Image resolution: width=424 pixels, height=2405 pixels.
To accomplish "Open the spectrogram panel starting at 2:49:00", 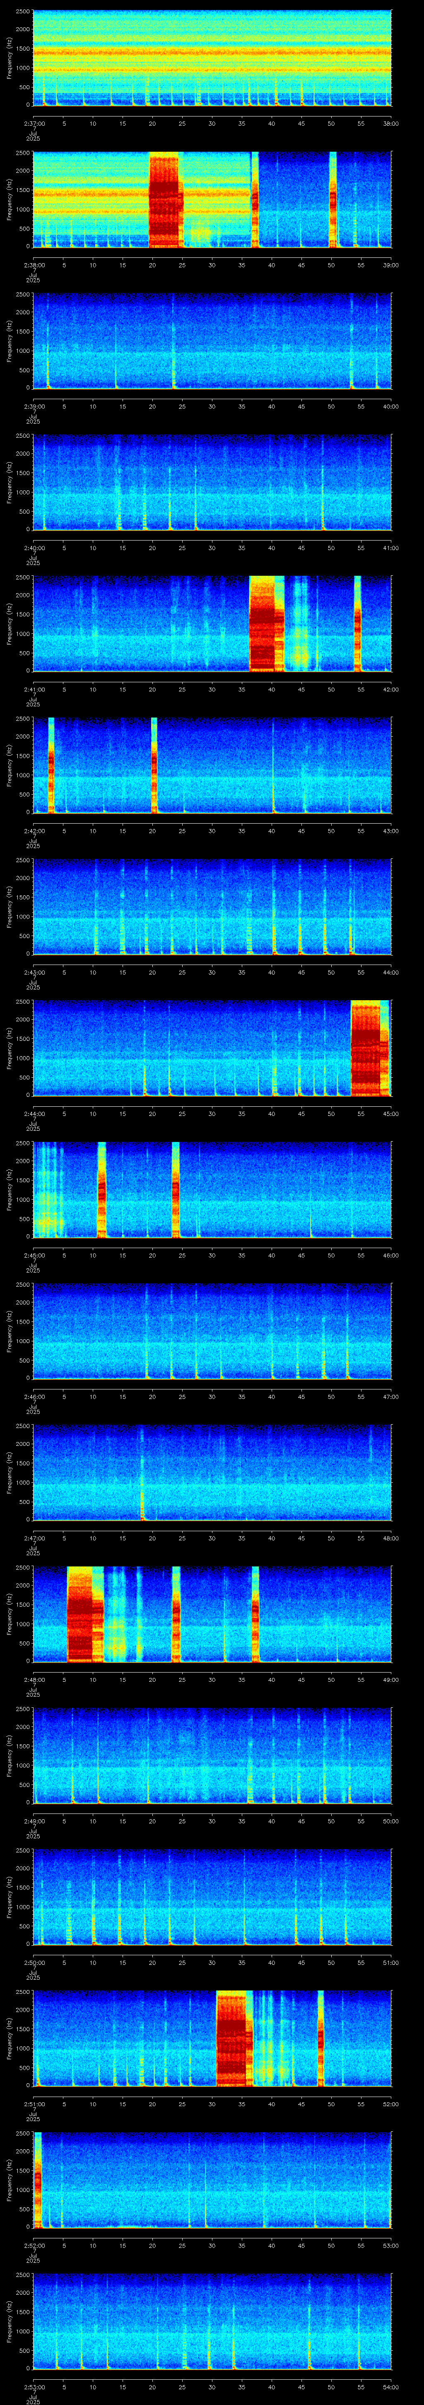I will point(212,1755).
